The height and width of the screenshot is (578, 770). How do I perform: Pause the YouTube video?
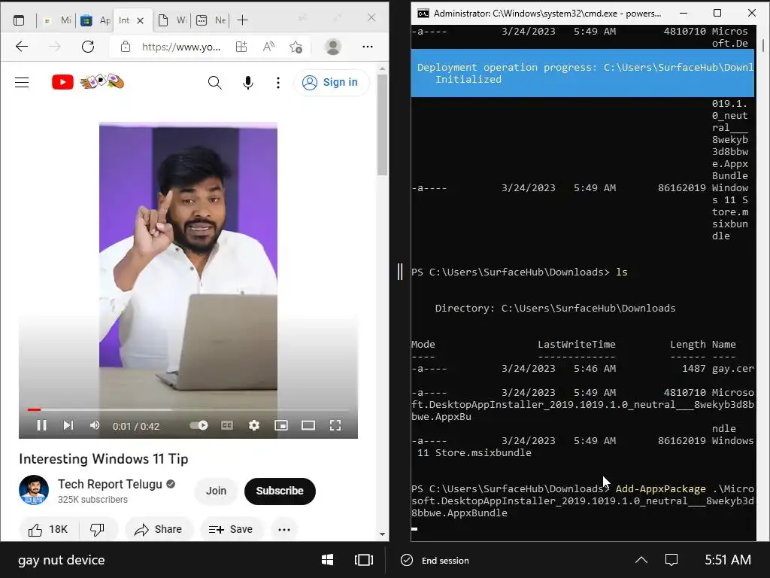click(x=42, y=426)
